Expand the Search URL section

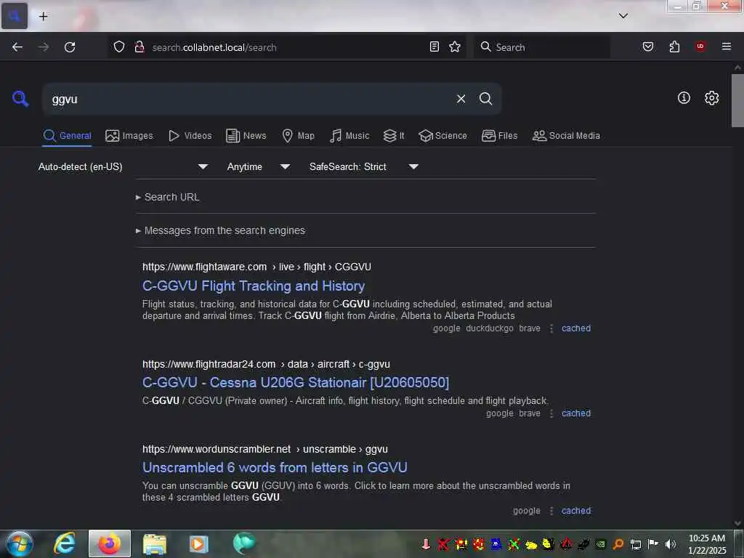168,197
